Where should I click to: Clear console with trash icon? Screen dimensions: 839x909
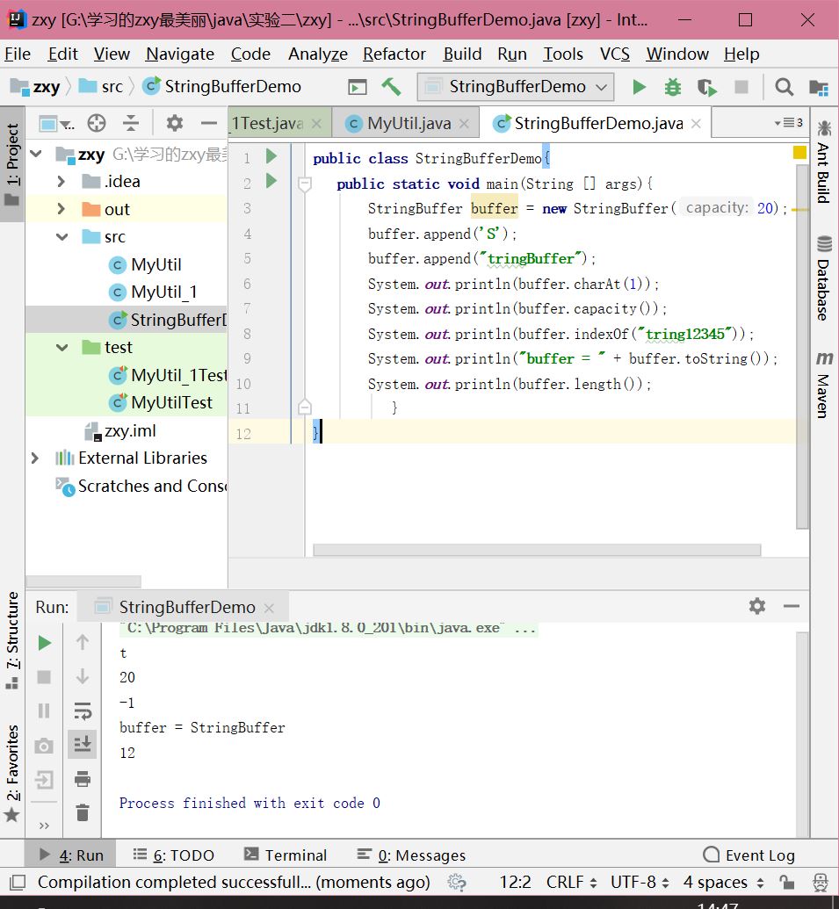point(83,812)
